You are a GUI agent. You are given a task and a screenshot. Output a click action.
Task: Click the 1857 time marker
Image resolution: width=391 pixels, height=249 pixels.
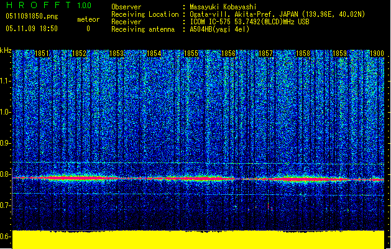point(265,54)
